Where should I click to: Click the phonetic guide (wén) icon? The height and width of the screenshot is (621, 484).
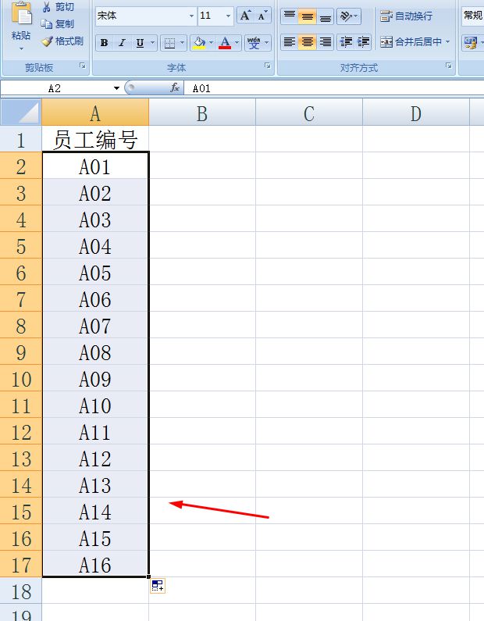click(254, 42)
